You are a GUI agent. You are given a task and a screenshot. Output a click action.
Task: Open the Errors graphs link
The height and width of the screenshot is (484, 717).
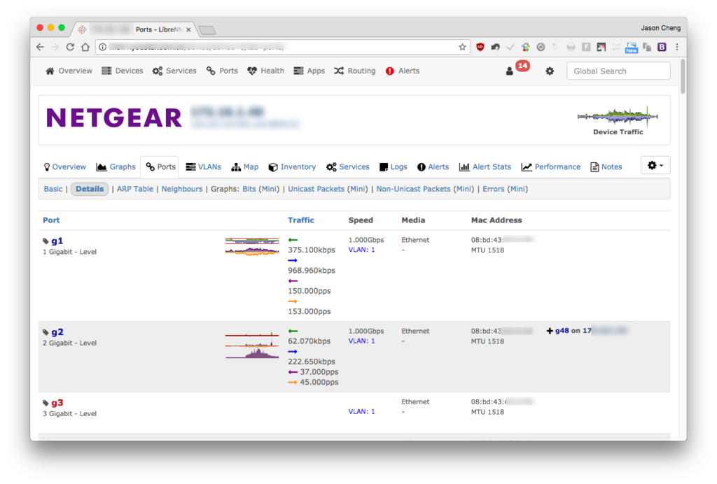[x=494, y=189]
